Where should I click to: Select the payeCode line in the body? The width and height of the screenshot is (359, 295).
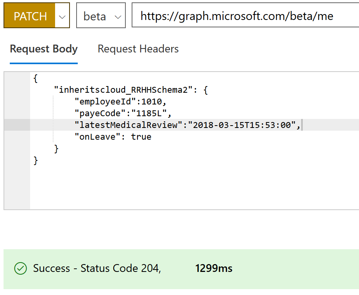123,113
